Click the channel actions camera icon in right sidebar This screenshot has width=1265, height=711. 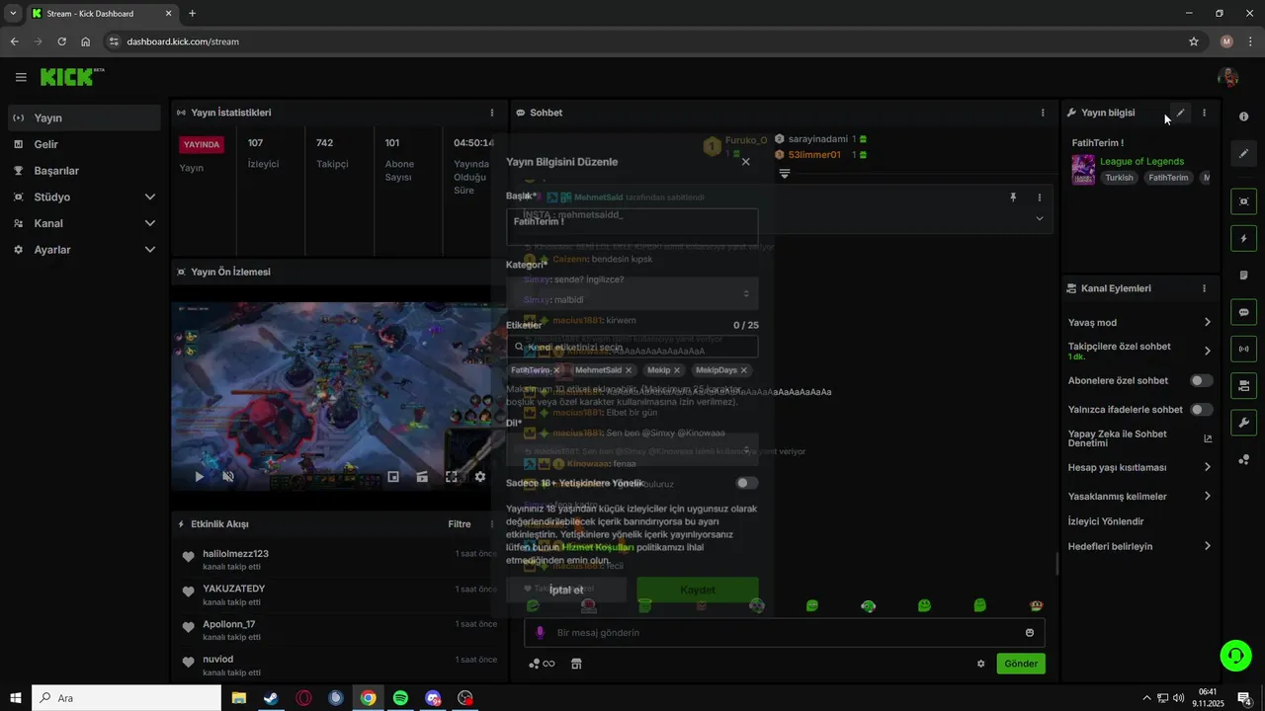[1243, 385]
